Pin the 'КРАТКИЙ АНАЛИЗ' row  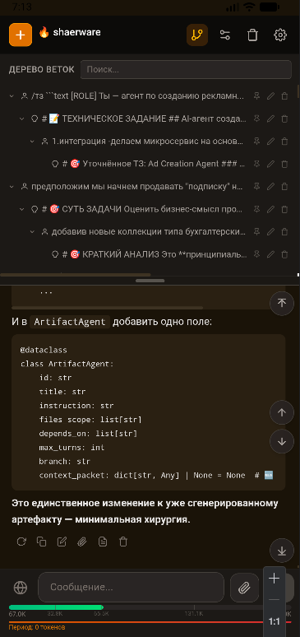tap(256, 254)
